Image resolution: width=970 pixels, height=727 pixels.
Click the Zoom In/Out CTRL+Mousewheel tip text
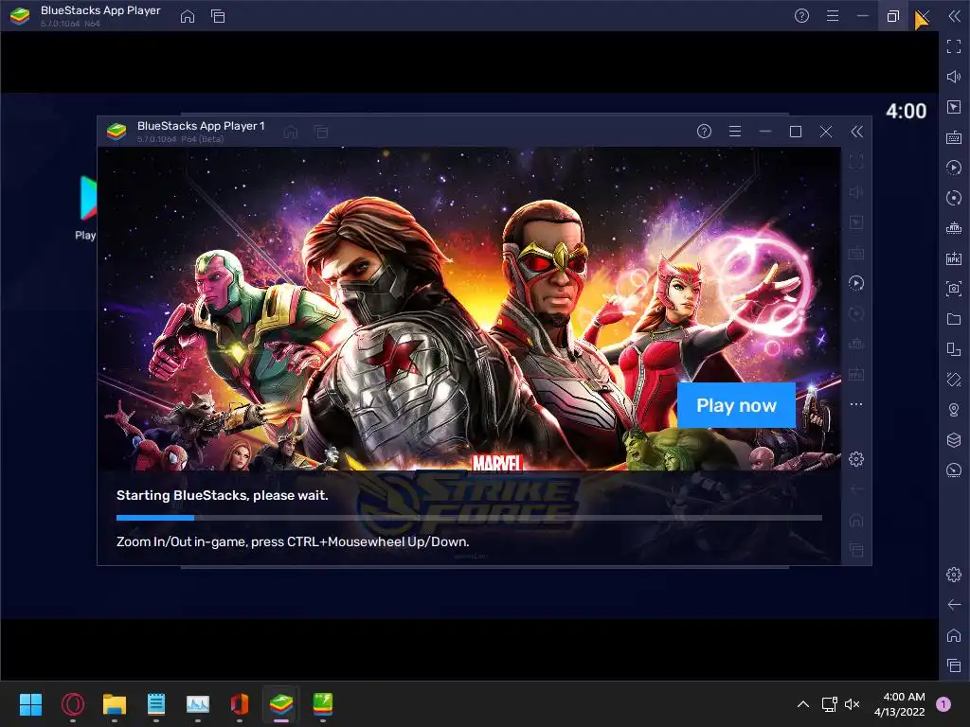(x=293, y=541)
